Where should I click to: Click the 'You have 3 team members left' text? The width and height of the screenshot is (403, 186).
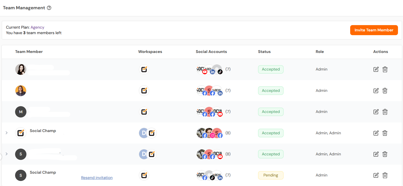34,33
